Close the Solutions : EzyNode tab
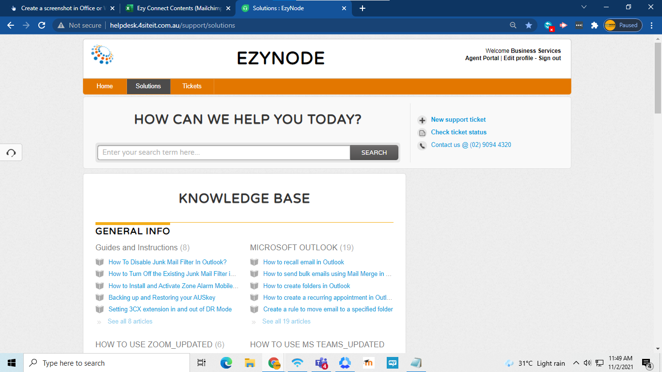 [x=345, y=8]
